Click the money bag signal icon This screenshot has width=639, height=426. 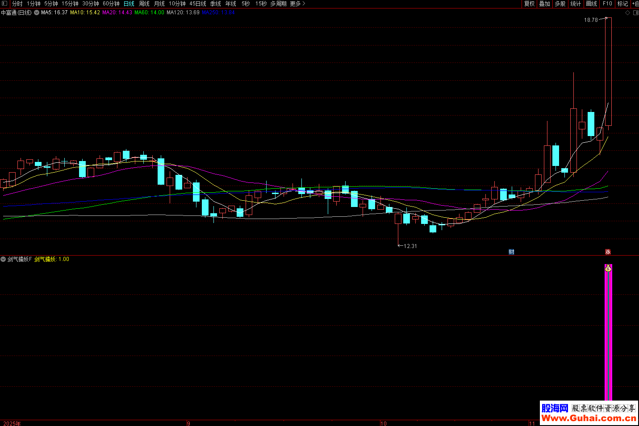coord(608,268)
